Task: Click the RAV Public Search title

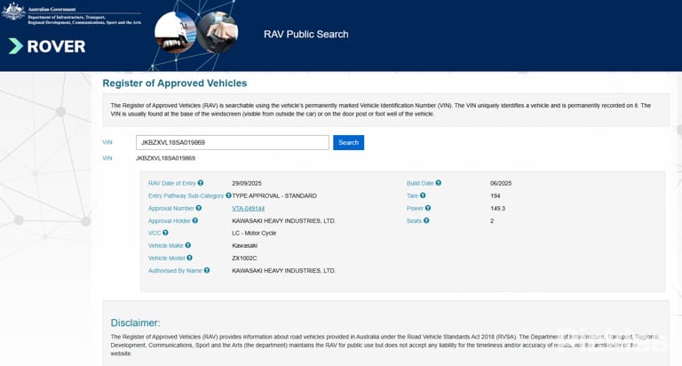Action: point(305,35)
